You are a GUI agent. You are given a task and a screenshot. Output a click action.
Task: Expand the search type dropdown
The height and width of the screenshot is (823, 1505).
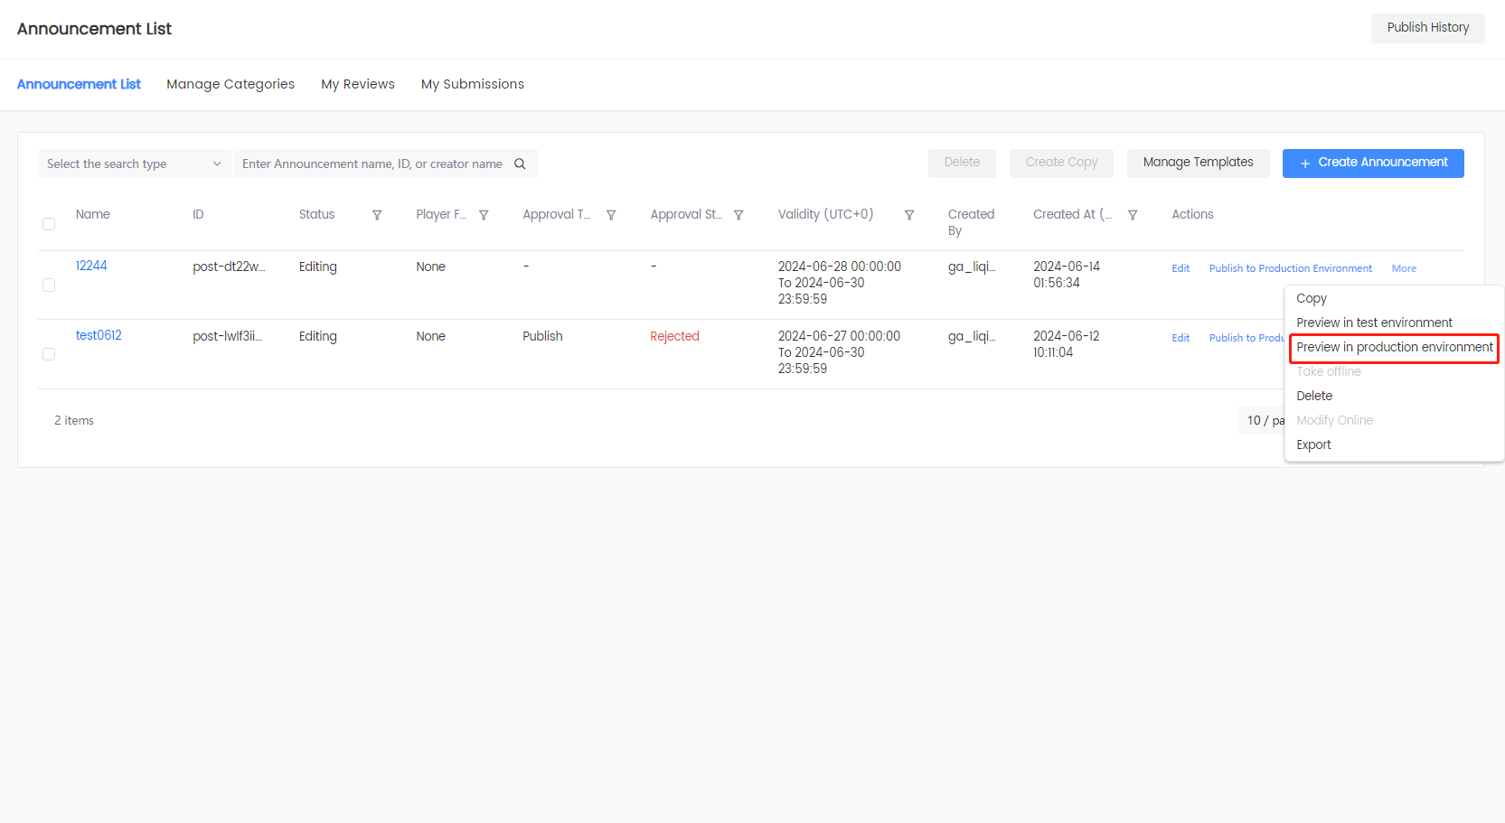134,164
